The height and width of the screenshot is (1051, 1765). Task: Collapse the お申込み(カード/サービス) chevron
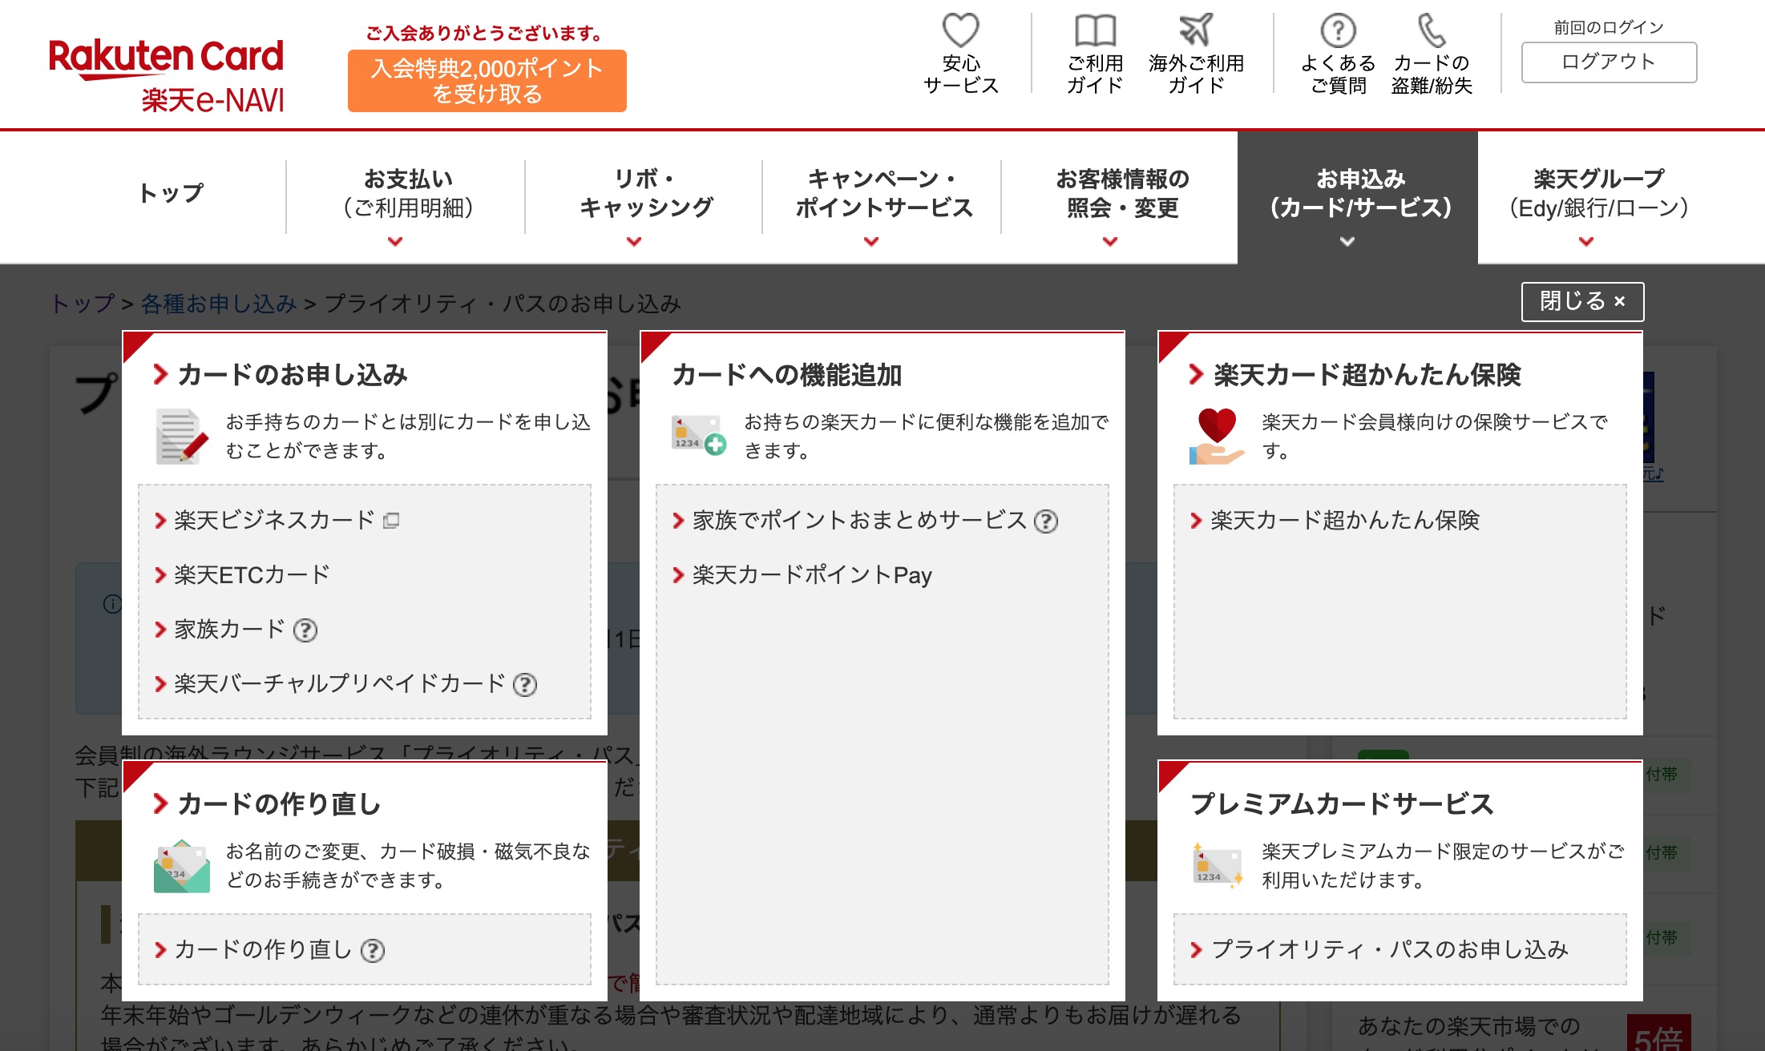point(1347,241)
